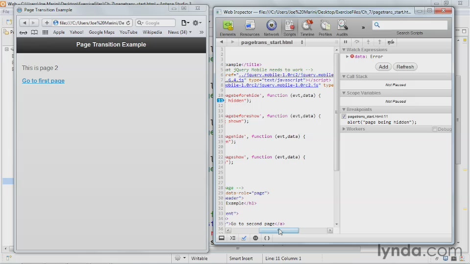Dock the inspector to main window
Screen dimensions: 470x264
(221, 238)
